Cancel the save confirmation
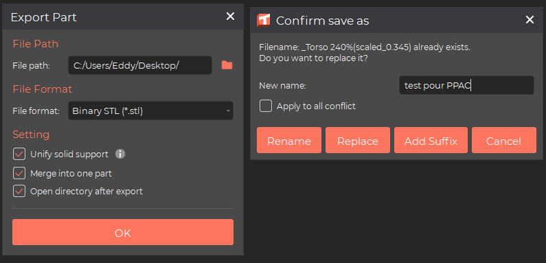546x263 pixels. (x=504, y=140)
